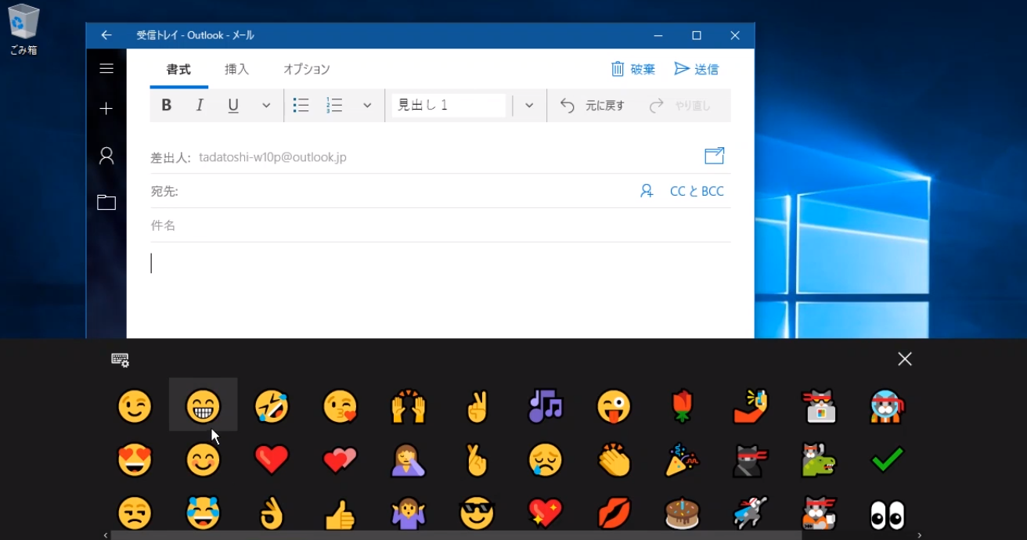Click the emoji scrollbar left arrow

[106, 535]
